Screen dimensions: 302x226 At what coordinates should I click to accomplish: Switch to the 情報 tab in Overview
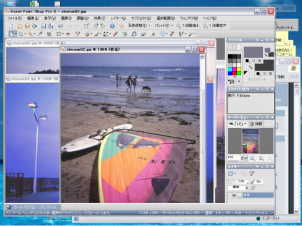(256, 124)
